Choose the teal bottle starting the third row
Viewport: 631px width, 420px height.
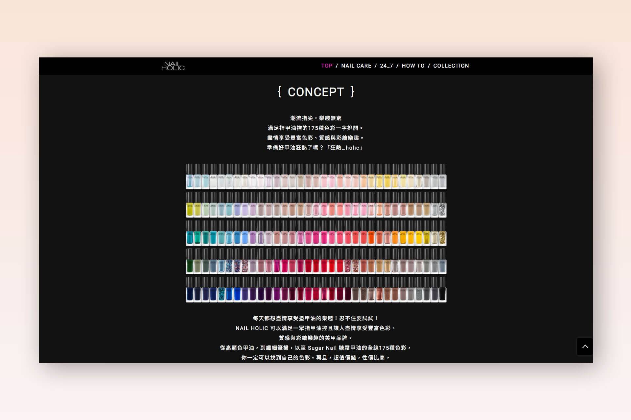coord(190,237)
